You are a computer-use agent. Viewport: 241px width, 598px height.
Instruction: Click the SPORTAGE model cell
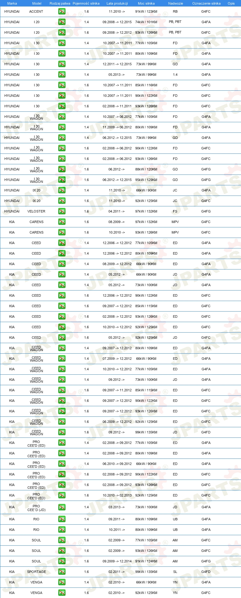36,572
